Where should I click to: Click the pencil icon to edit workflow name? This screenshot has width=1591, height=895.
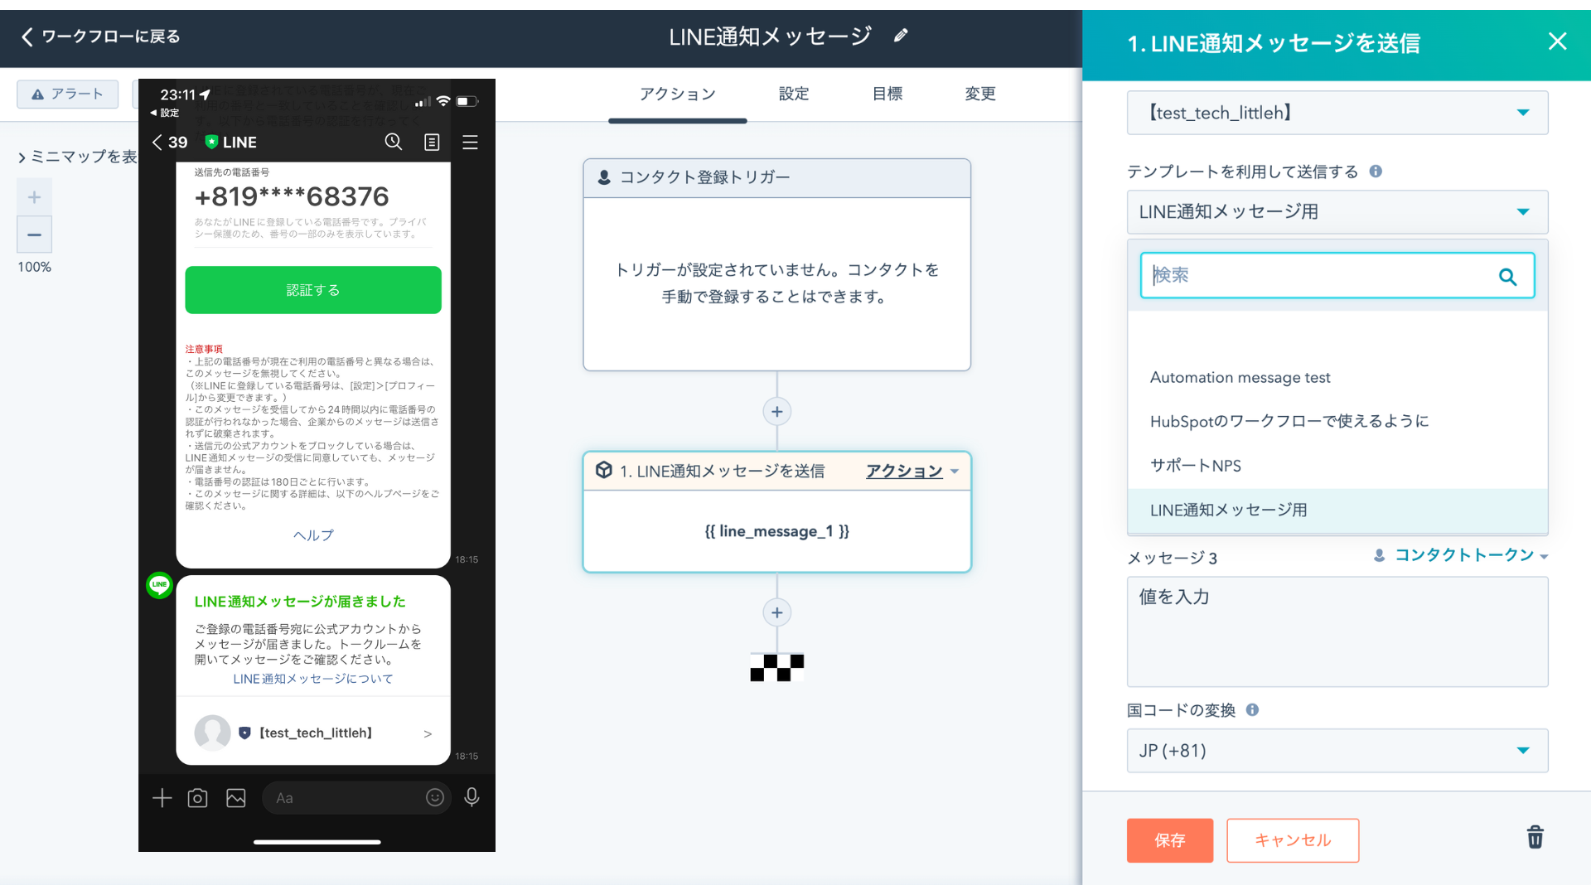pyautogui.click(x=901, y=36)
